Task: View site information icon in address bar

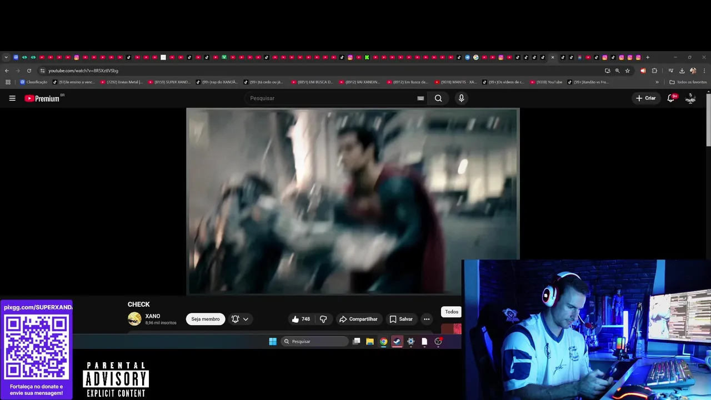Action: [42, 71]
